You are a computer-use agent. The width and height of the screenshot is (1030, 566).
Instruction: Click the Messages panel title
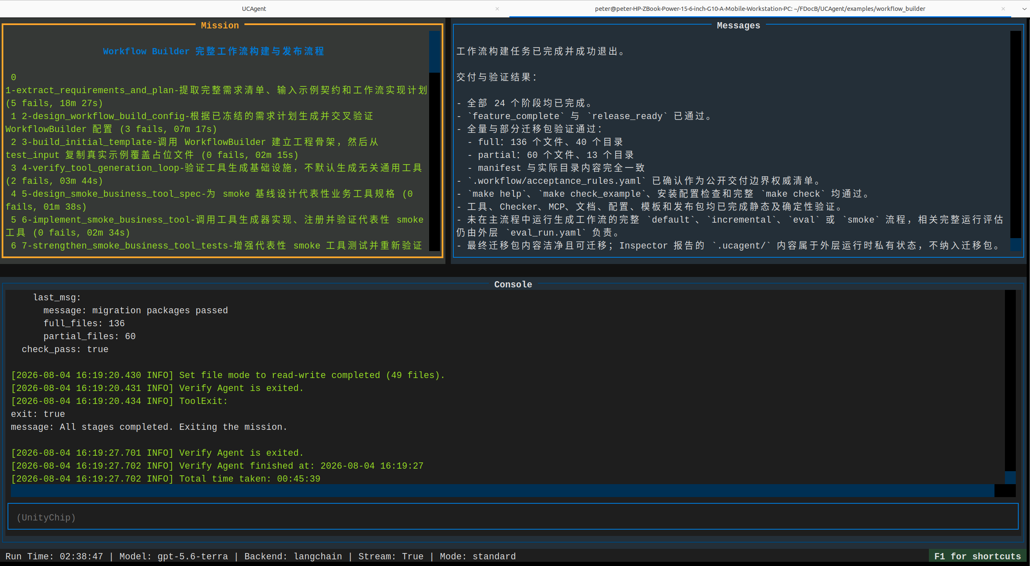[738, 25]
